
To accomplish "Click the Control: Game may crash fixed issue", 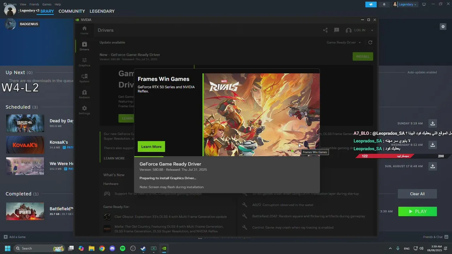I will tap(293, 228).
